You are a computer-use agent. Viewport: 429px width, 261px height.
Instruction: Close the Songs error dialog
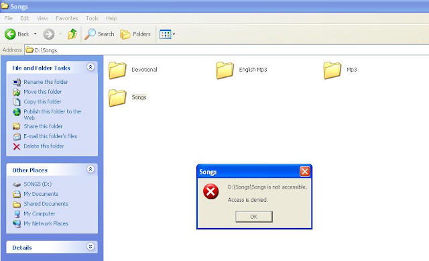click(305, 172)
